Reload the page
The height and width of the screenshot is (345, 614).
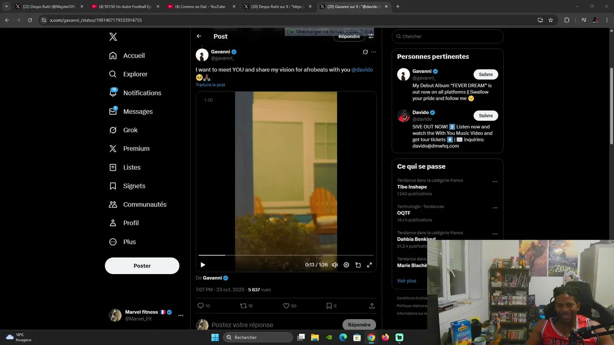(30, 20)
